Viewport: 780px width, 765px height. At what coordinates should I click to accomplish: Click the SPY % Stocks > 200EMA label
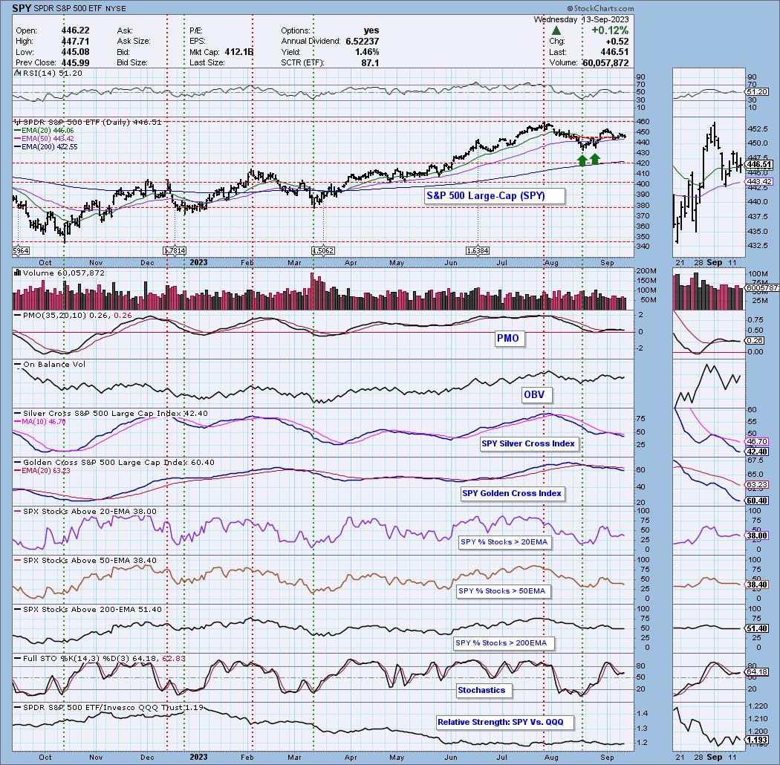pyautogui.click(x=502, y=643)
